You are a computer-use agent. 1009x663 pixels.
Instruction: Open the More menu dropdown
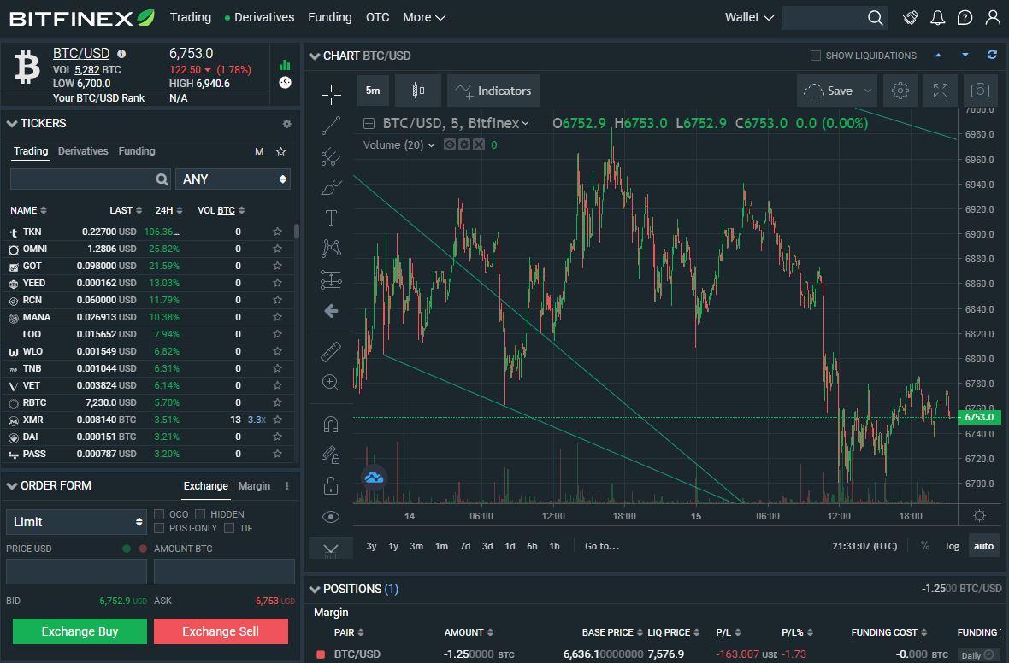(424, 17)
